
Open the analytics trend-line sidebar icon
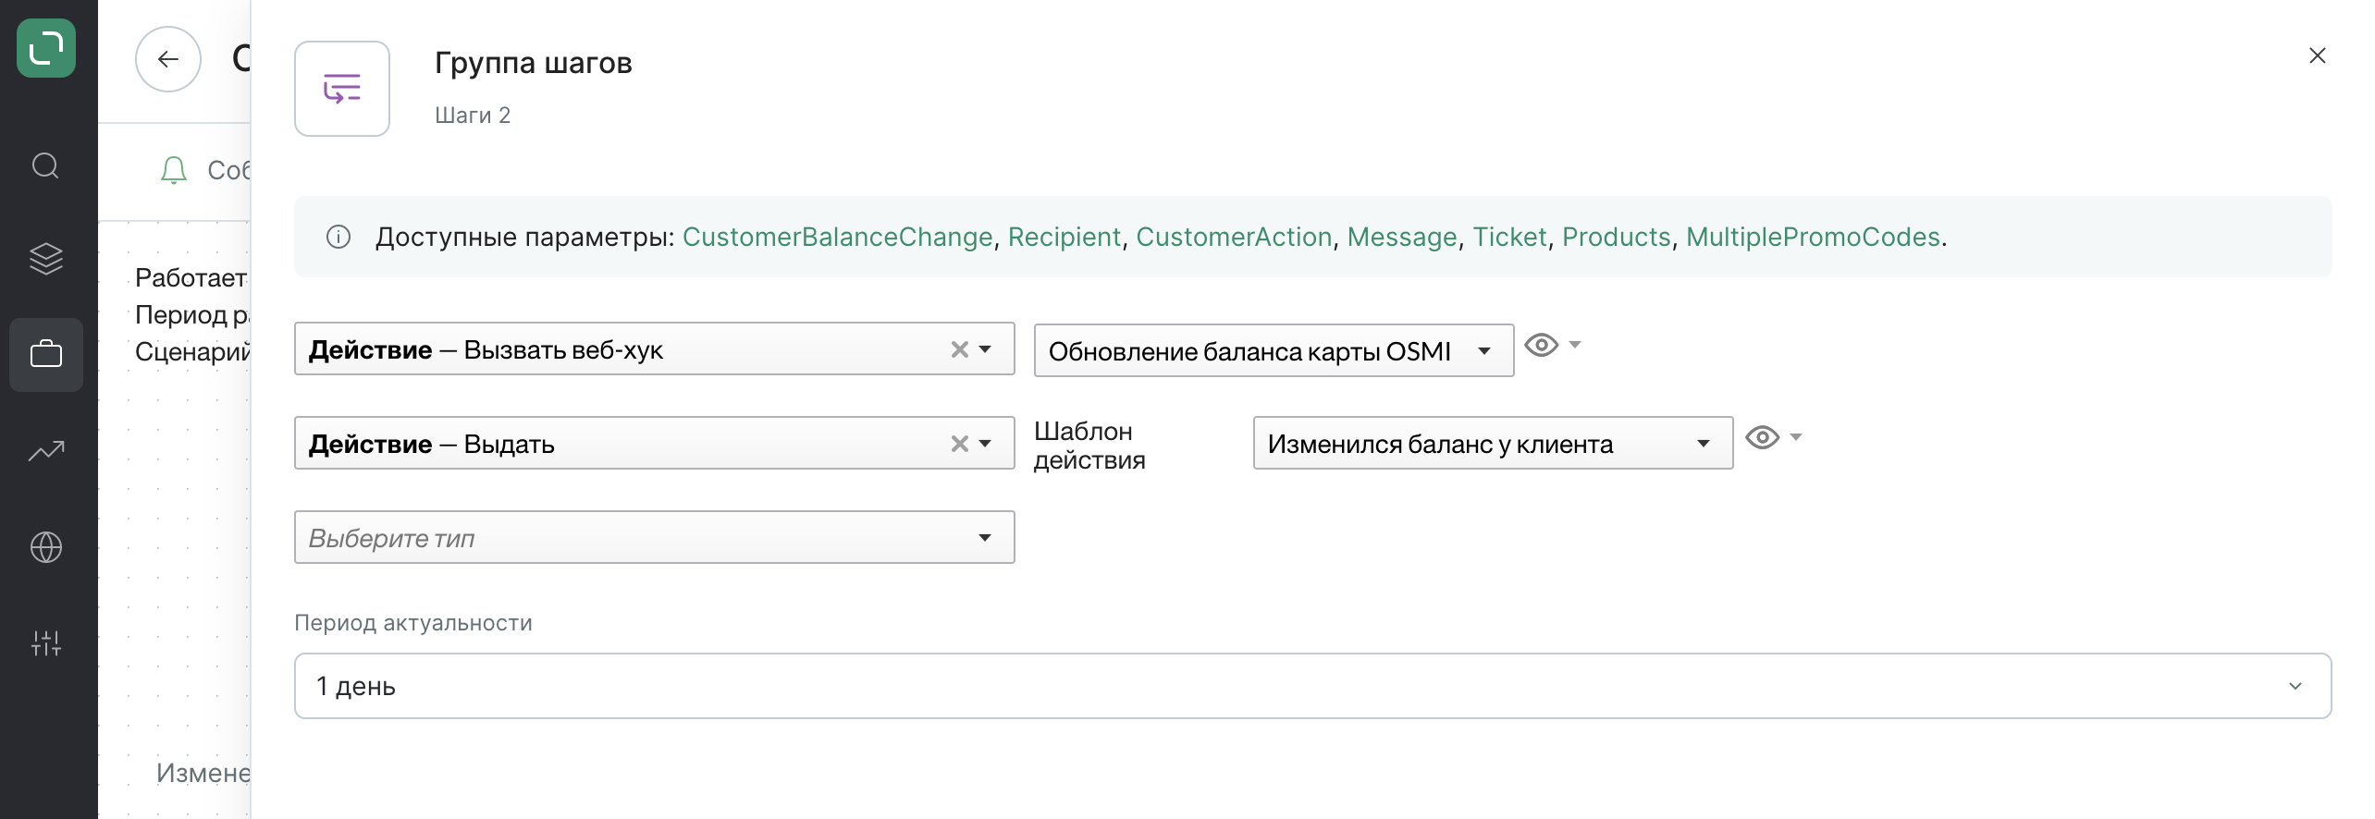(x=45, y=450)
